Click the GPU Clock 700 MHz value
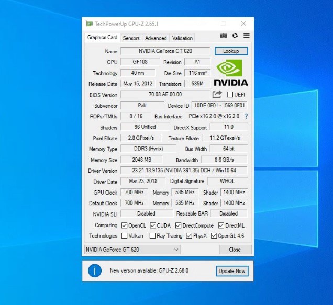The width and height of the screenshot is (333, 305). point(134,192)
